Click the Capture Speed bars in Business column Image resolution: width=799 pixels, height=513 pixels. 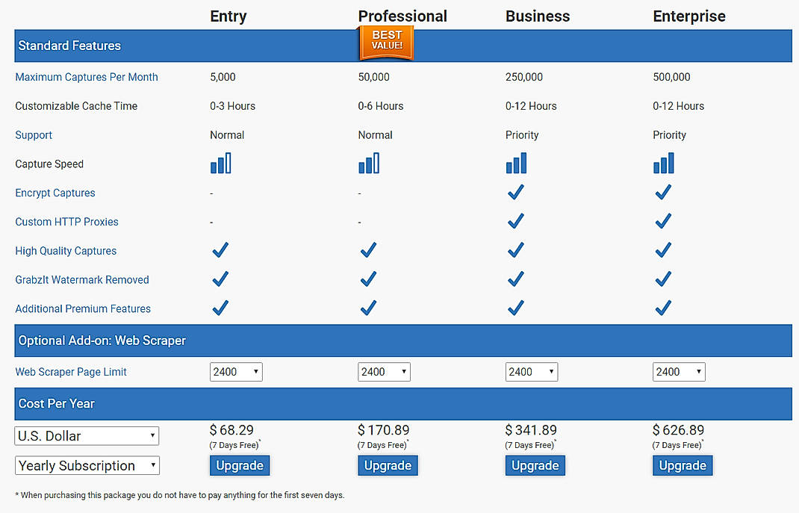pyautogui.click(x=516, y=163)
